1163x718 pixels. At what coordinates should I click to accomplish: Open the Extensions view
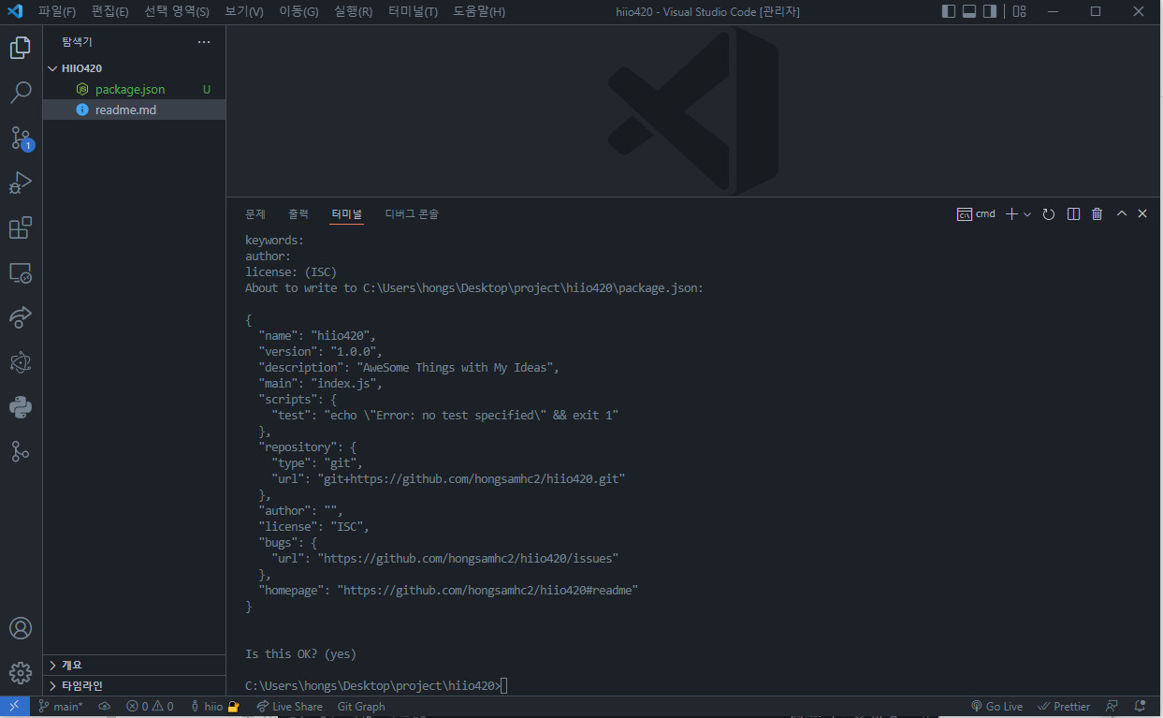click(x=21, y=227)
